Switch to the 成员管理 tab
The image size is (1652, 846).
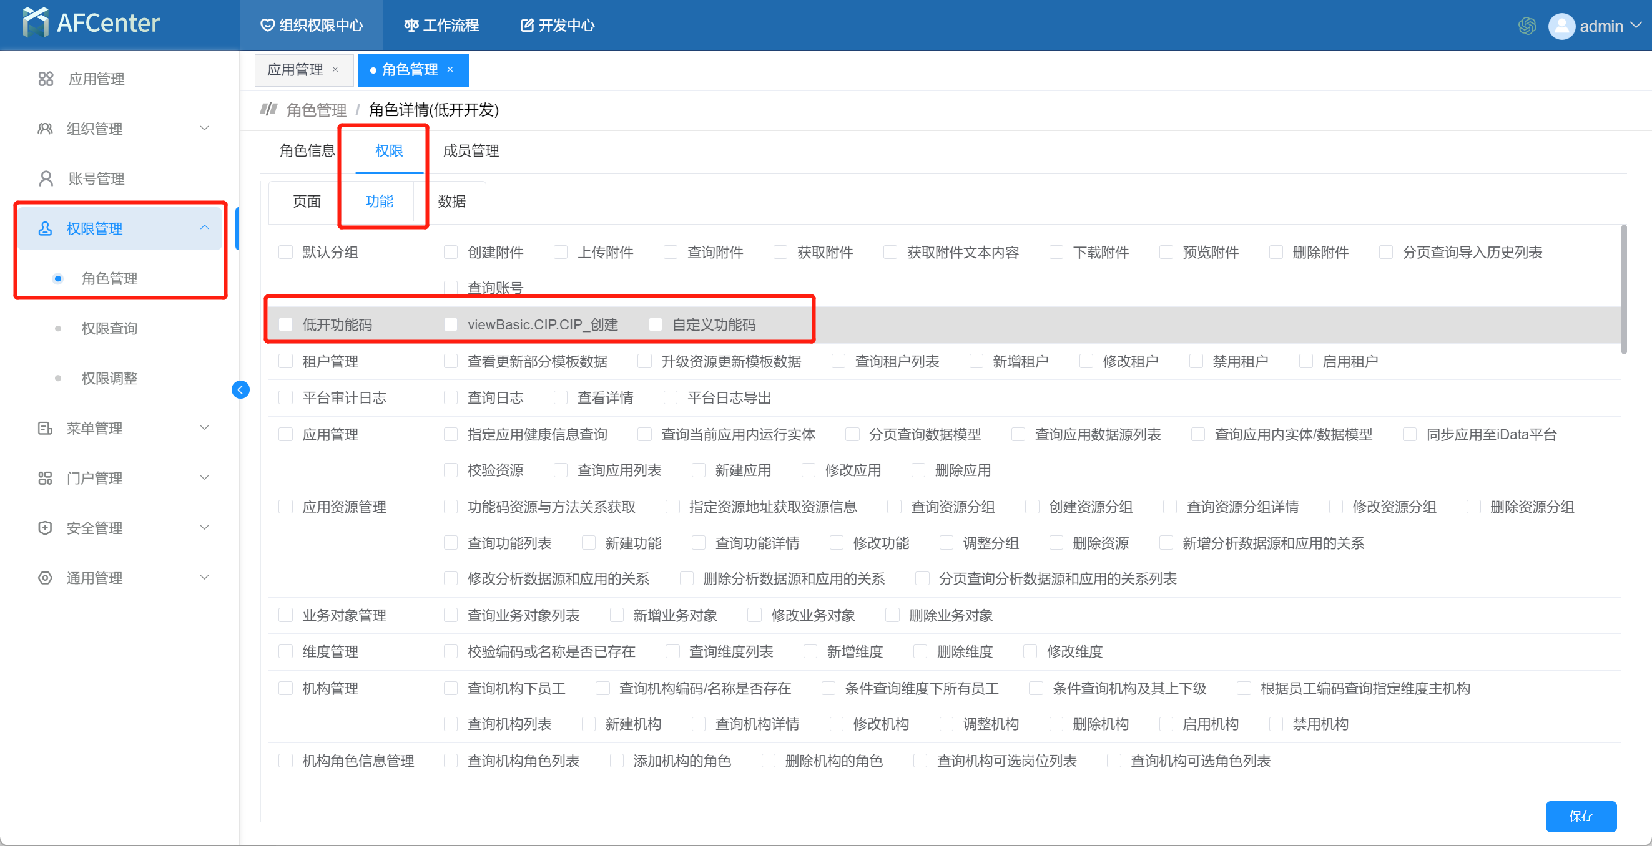(x=471, y=151)
